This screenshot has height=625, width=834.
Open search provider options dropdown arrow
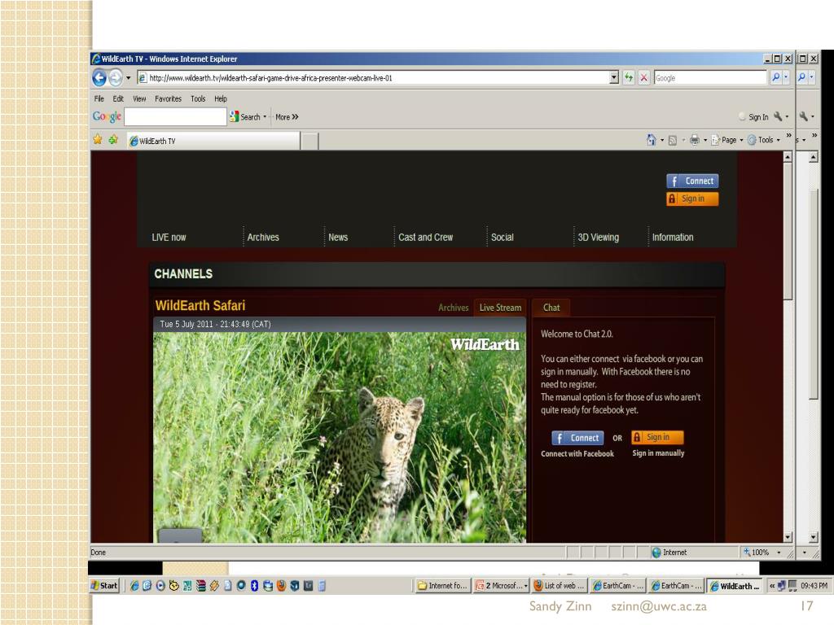[x=786, y=77]
